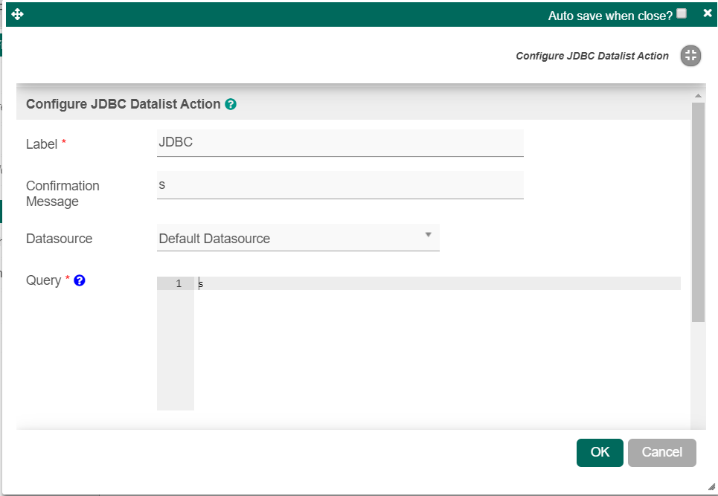
Task: Click the vertical scrollbar thumb
Action: point(698,212)
